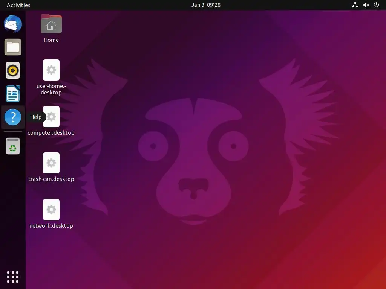Screen dimensions: 386x289
Task: Click the 'user-home.-desktop' file name label
Action: [x=51, y=89]
